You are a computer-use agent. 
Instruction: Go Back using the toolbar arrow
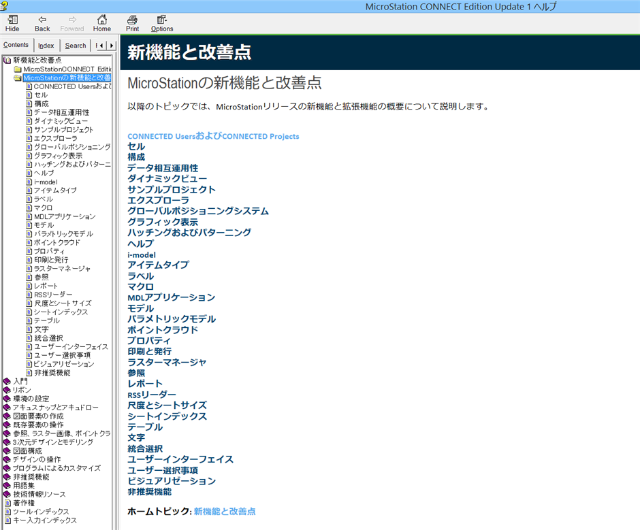pyautogui.click(x=42, y=24)
